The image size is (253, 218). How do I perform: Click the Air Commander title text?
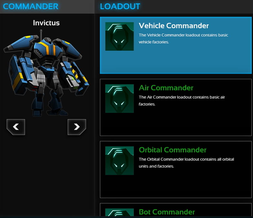tap(166, 88)
